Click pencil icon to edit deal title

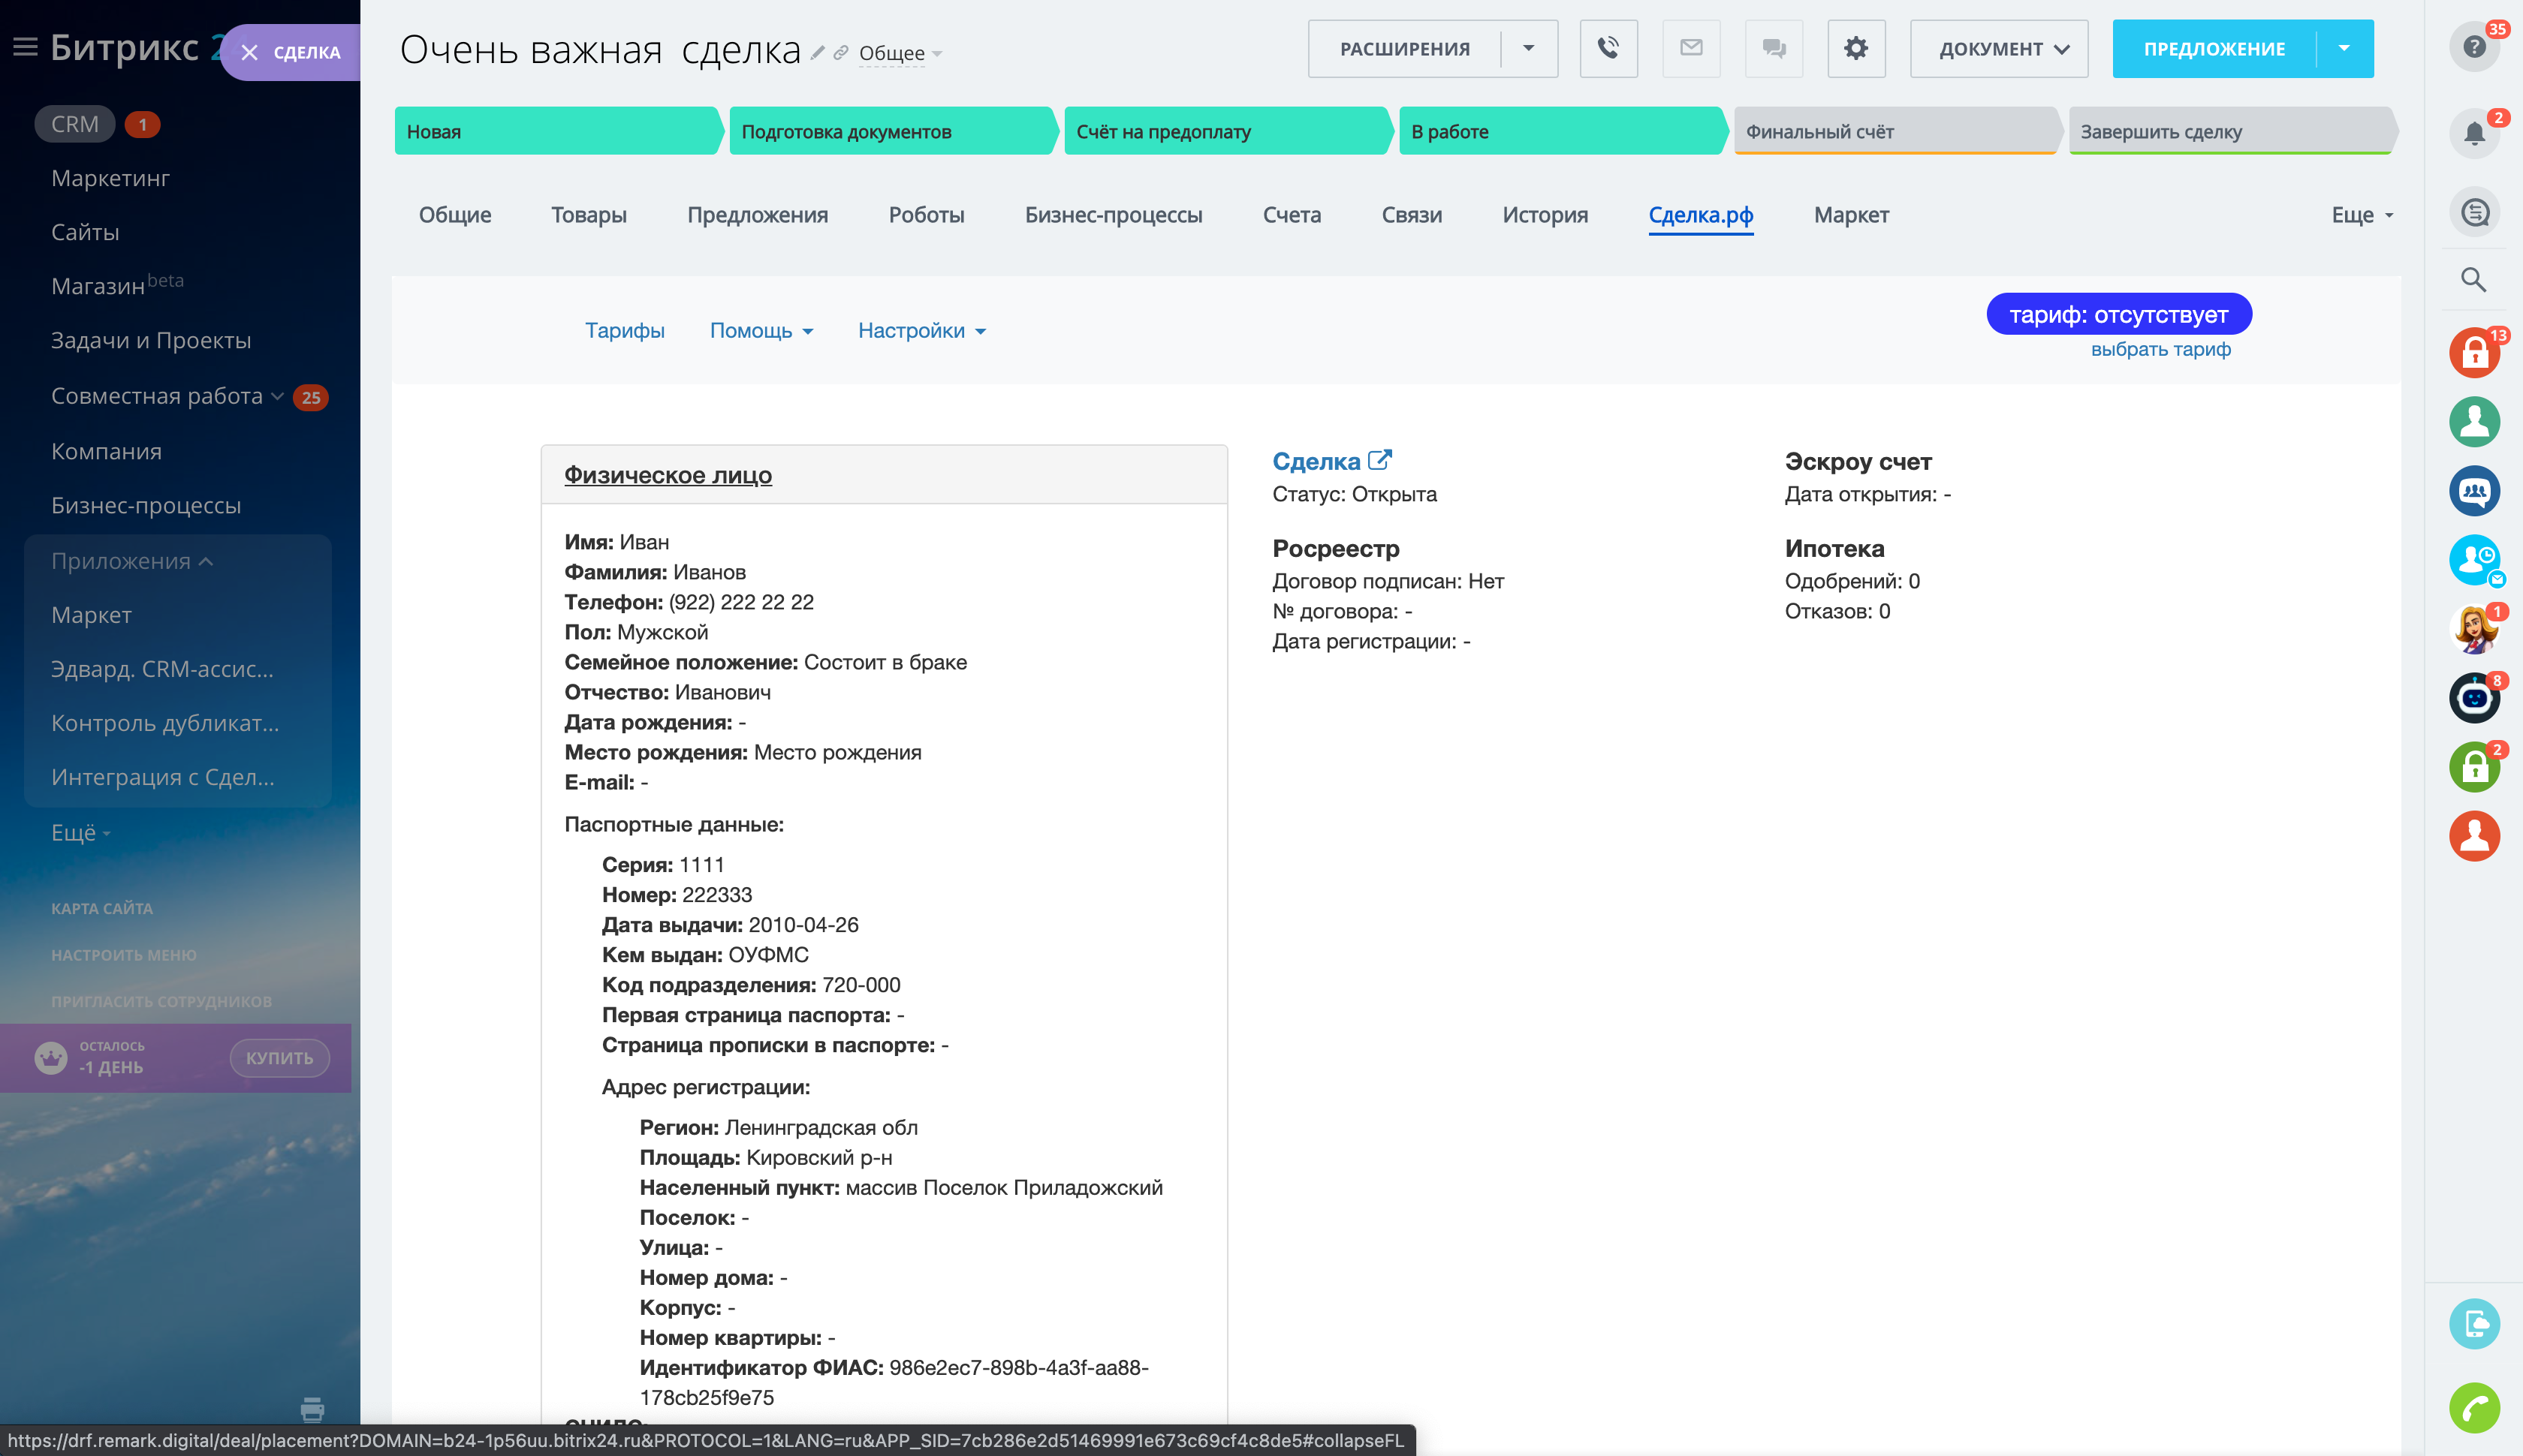point(818,53)
